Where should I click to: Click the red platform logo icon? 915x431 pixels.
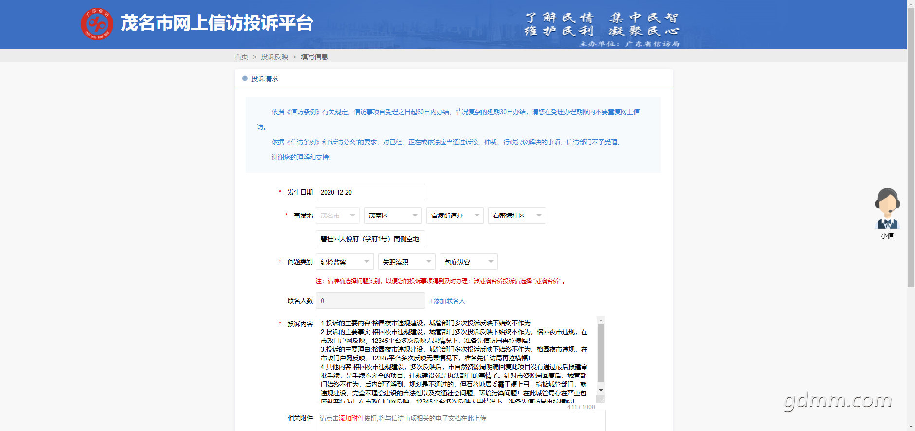point(97,24)
